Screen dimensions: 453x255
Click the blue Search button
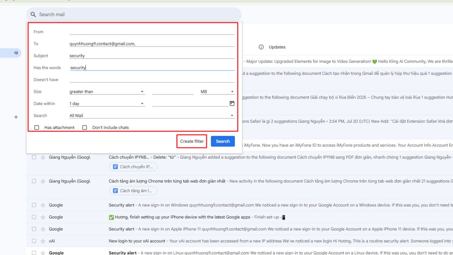click(223, 141)
